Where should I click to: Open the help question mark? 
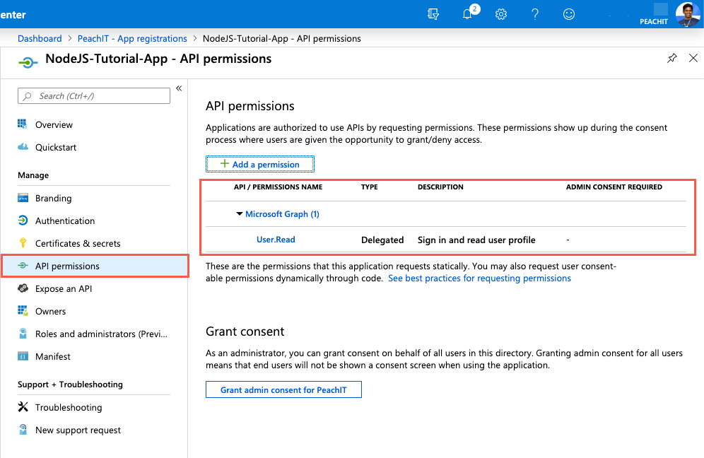[x=535, y=14]
